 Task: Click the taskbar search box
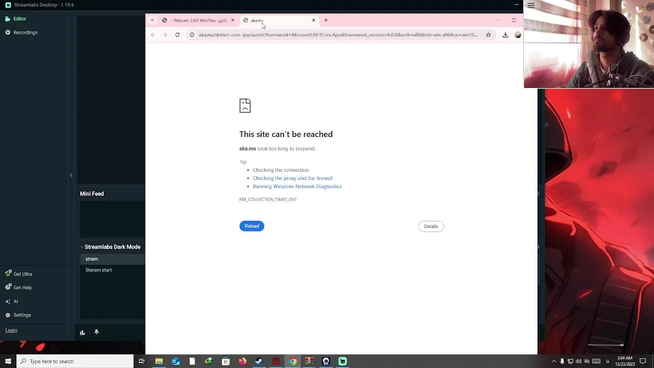coord(75,361)
